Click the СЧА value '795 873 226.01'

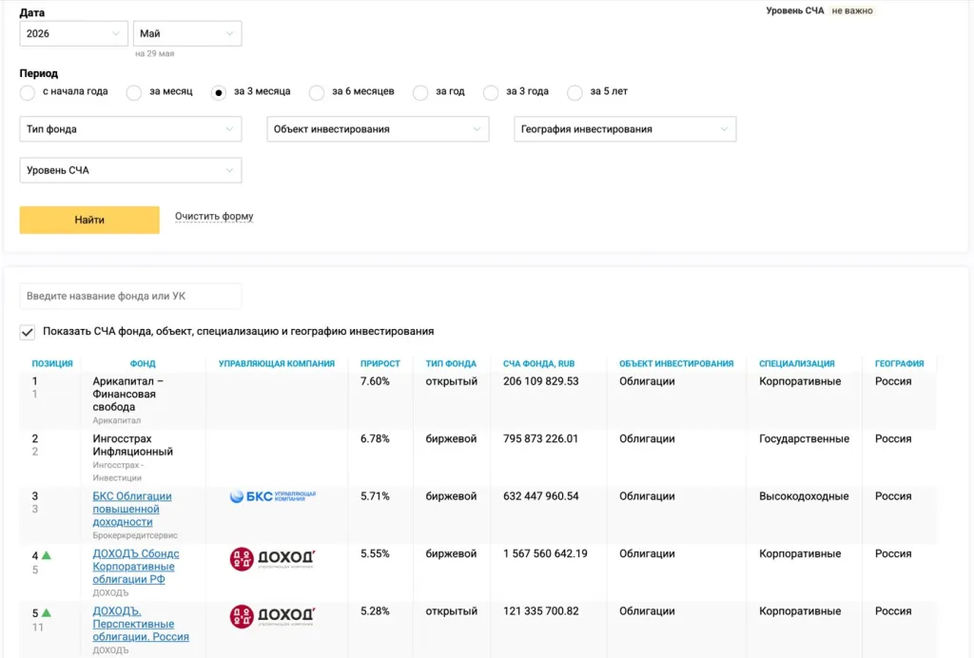[540, 439]
